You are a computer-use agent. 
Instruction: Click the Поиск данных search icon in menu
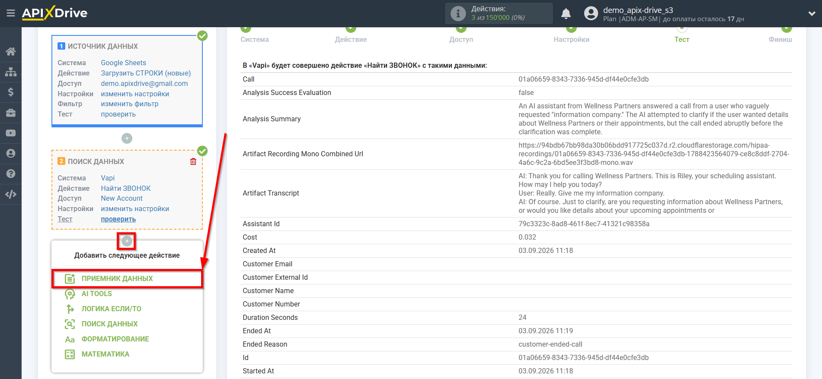[70, 324]
